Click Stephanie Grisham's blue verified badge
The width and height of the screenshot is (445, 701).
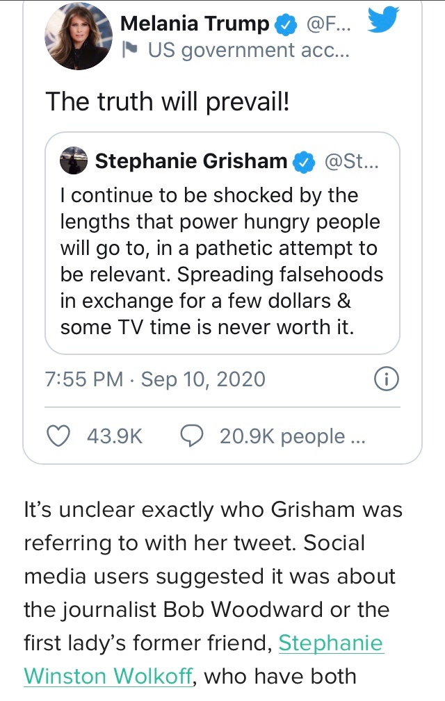(303, 161)
